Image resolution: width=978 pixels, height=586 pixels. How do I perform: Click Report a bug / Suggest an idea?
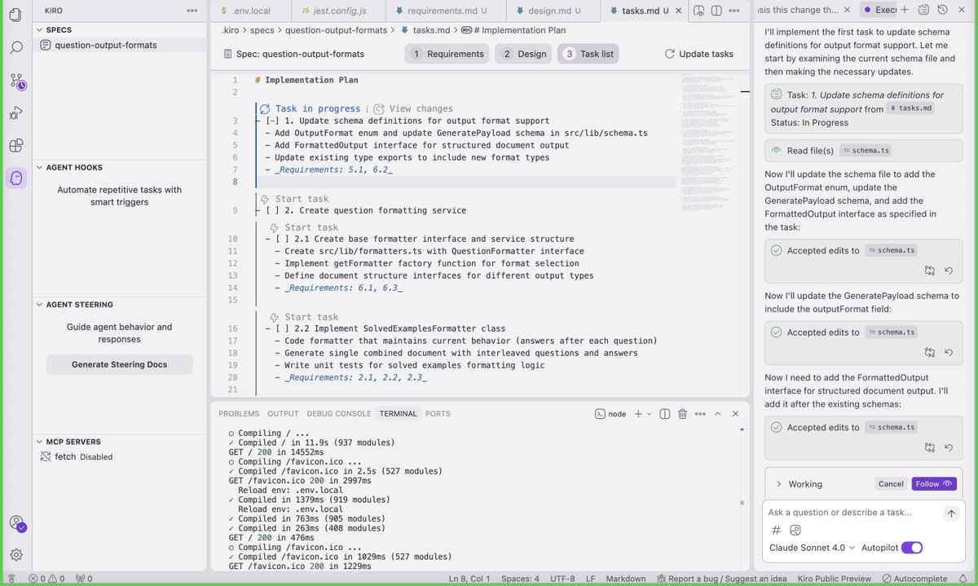click(721, 579)
